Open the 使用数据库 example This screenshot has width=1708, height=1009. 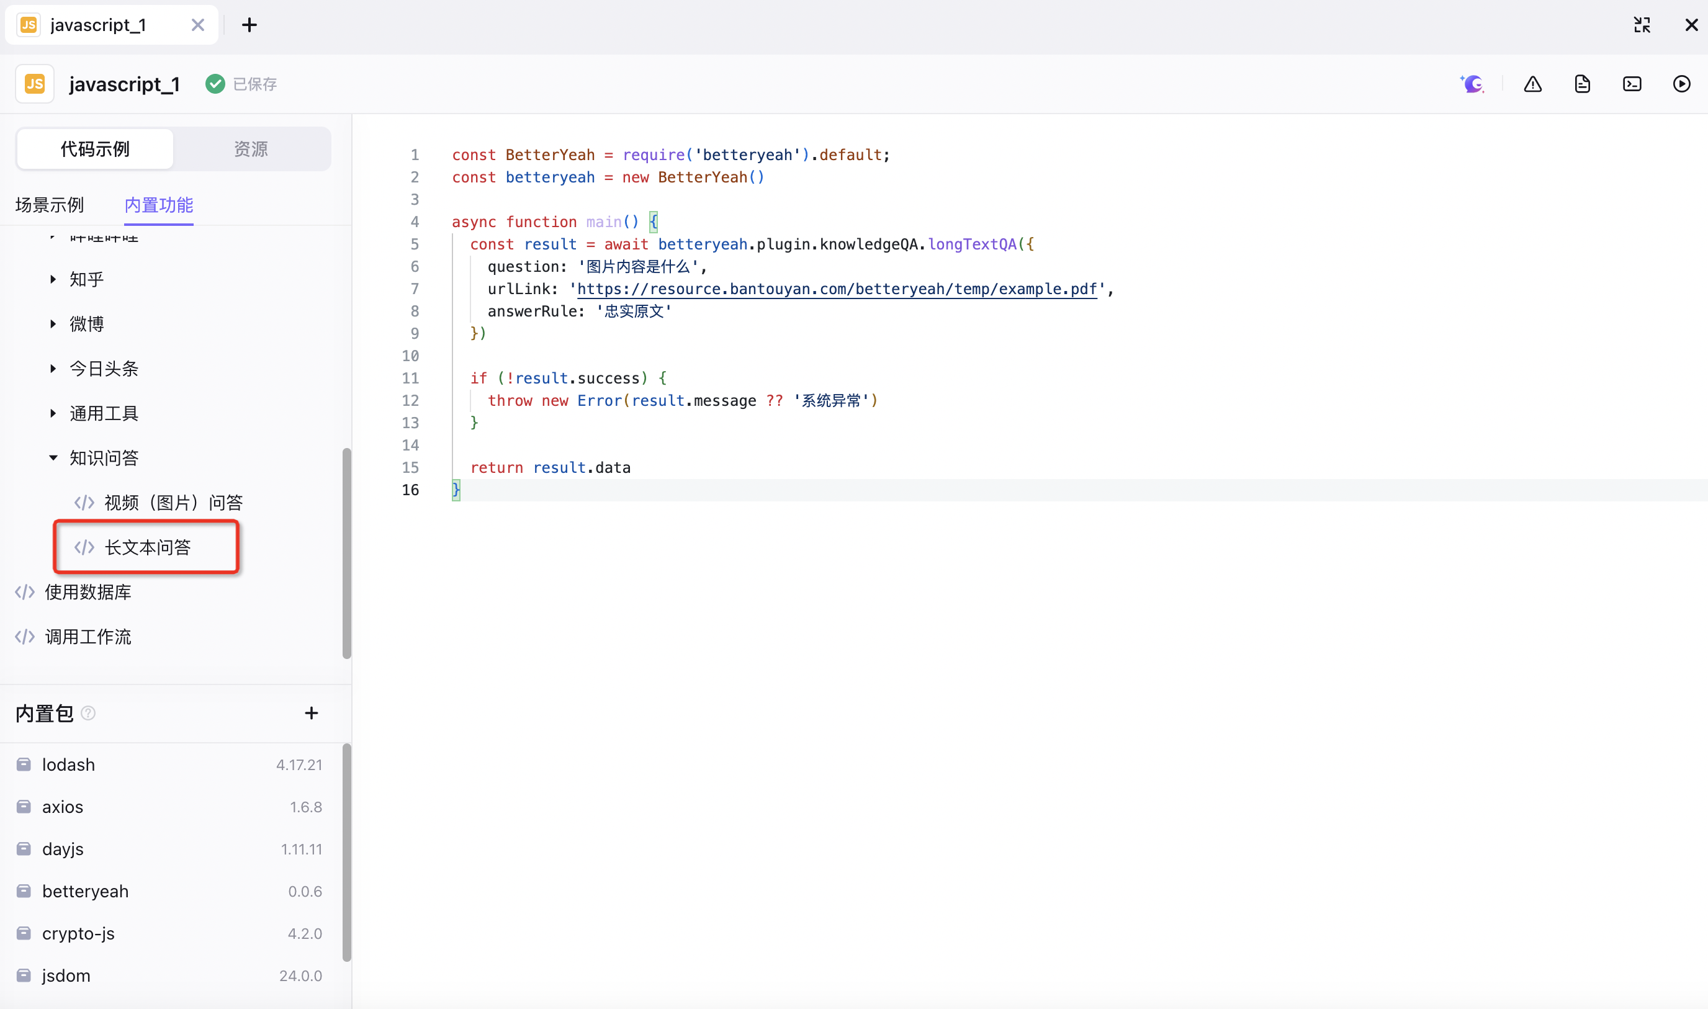[x=88, y=592]
